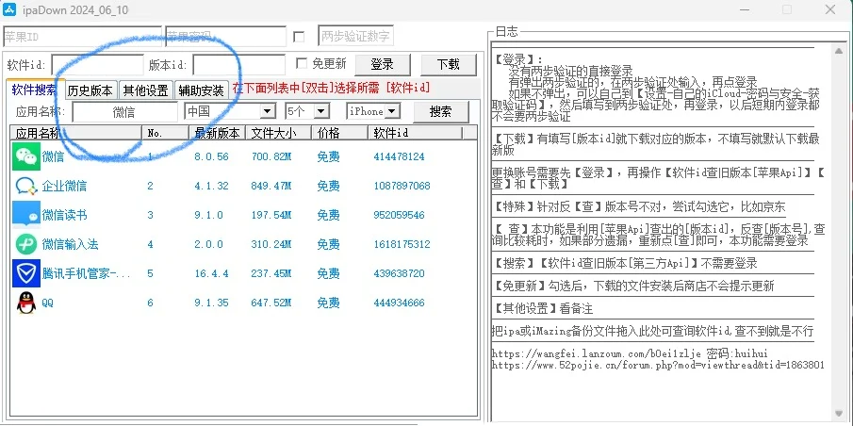853x426 pixels.
Task: Select the 微信 app name in list
Action: (x=53, y=156)
